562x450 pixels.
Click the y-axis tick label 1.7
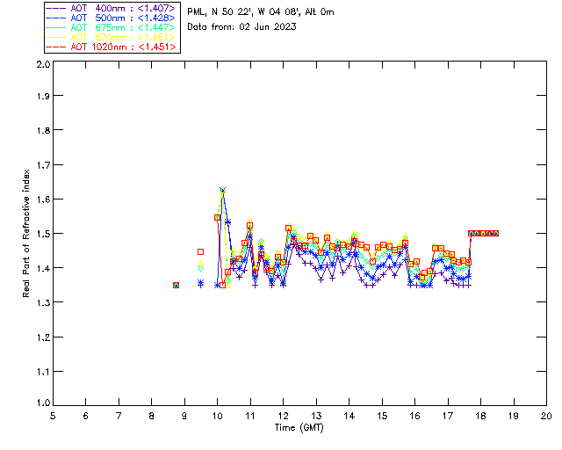click(43, 164)
